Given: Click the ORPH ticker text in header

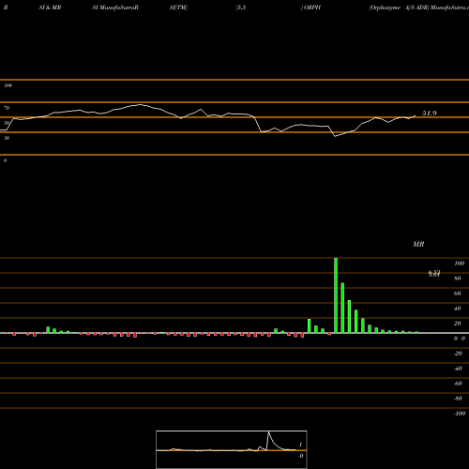Looking at the screenshot, I should 312,8.
